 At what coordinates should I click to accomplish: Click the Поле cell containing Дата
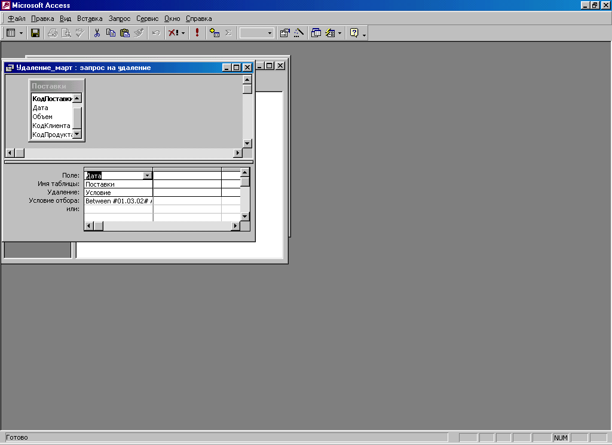pos(114,176)
